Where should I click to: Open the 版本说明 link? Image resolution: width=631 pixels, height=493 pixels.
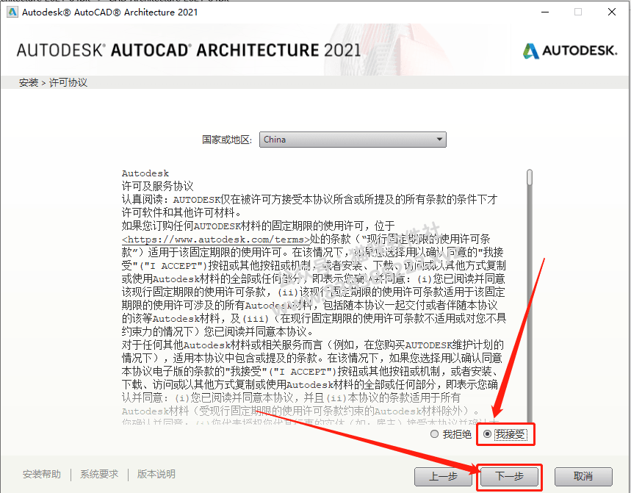(156, 474)
